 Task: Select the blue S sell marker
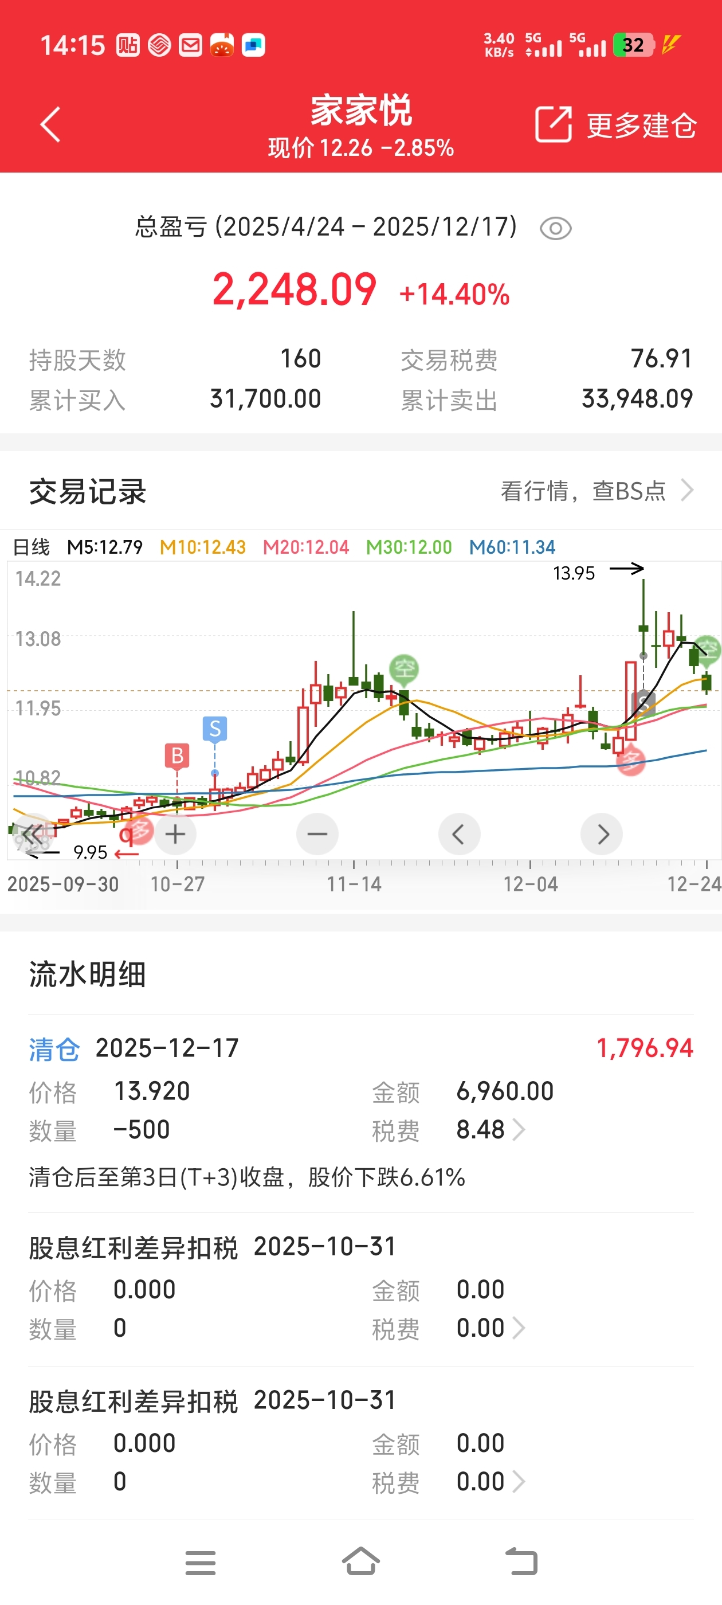(215, 729)
